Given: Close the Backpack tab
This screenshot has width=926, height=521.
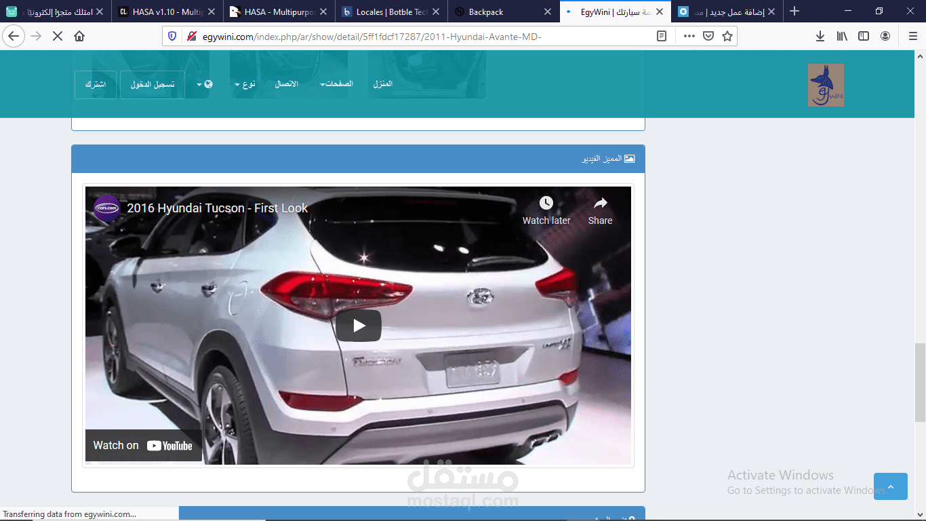Looking at the screenshot, I should click(x=548, y=12).
